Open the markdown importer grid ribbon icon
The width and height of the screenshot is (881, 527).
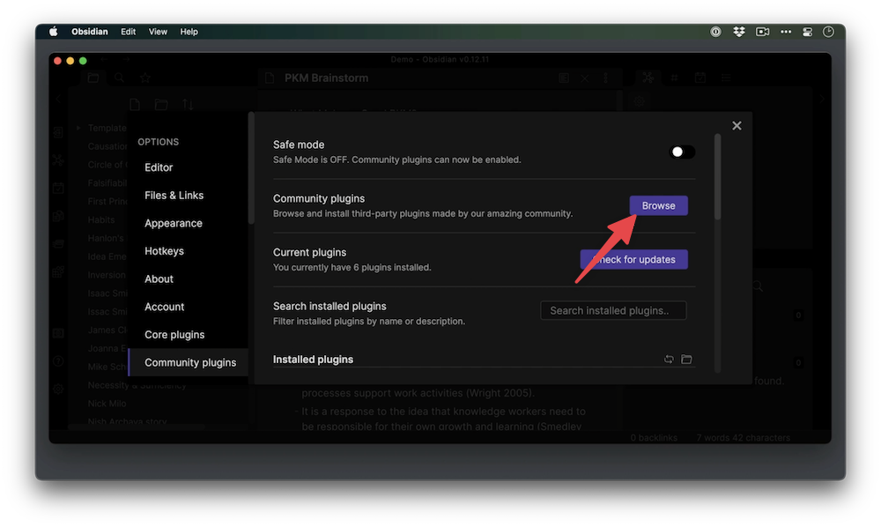[58, 272]
